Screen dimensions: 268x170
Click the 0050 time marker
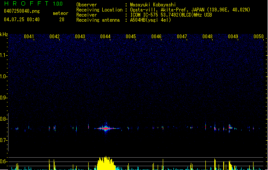259,37
